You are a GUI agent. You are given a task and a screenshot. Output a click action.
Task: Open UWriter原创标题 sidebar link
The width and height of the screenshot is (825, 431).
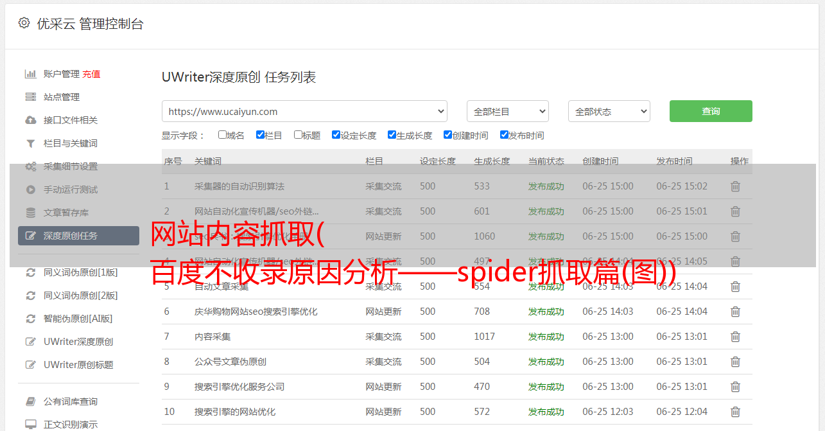[78, 365]
